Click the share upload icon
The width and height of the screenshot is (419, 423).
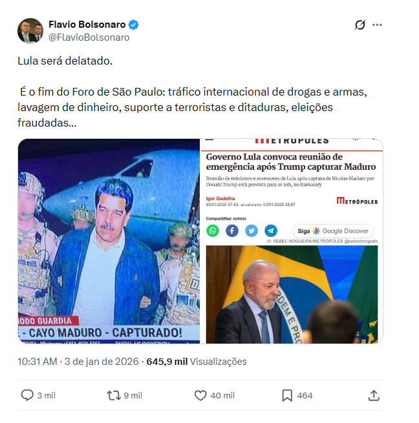(x=374, y=395)
